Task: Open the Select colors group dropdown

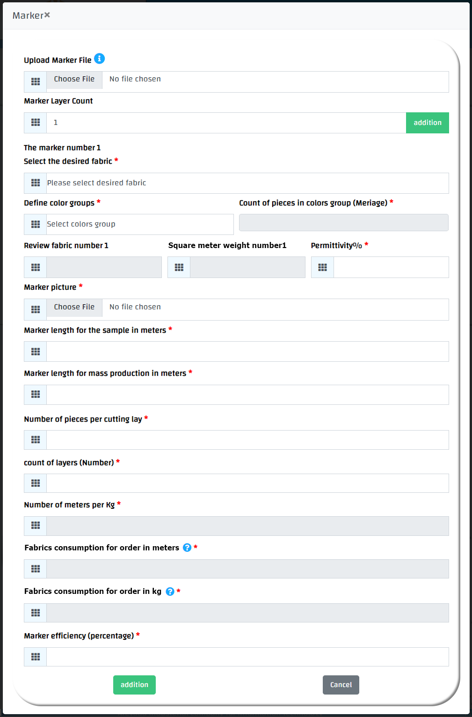Action: (139, 224)
